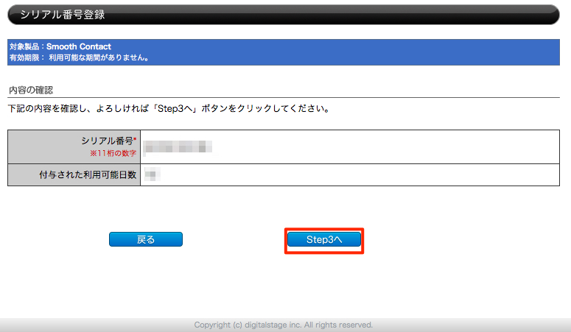
Task: Click the 戻る back button
Action: tap(146, 239)
